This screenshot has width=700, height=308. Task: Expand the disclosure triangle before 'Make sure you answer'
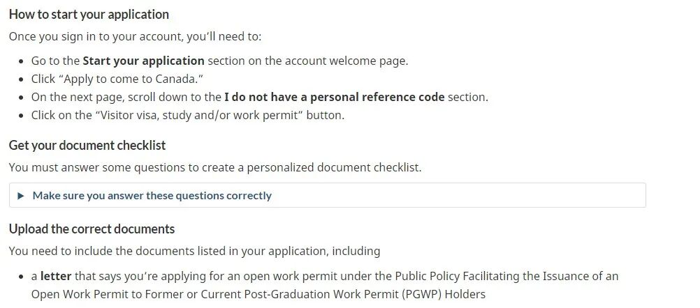(x=20, y=196)
